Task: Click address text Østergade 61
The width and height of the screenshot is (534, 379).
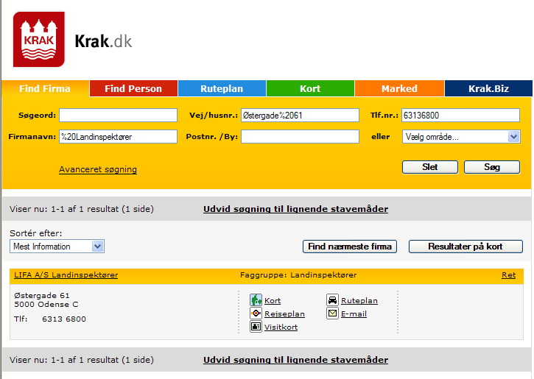Action: 41,295
